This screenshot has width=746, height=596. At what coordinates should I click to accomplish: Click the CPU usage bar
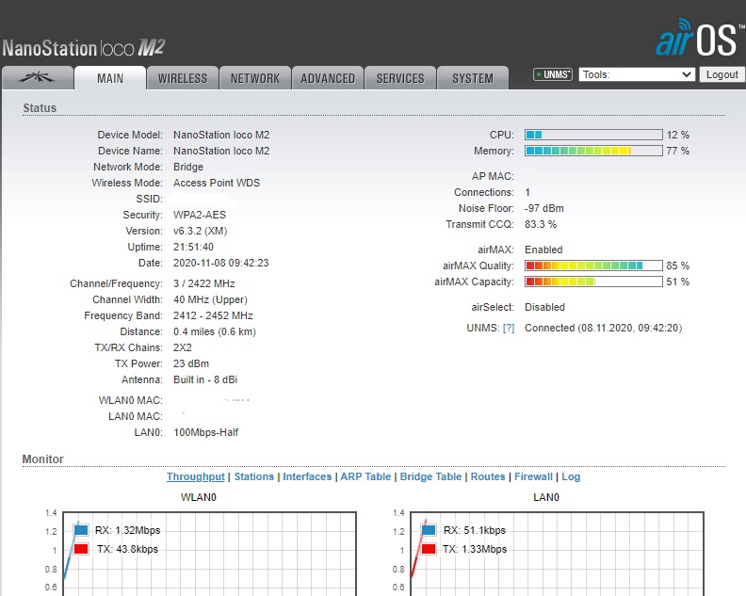(593, 135)
